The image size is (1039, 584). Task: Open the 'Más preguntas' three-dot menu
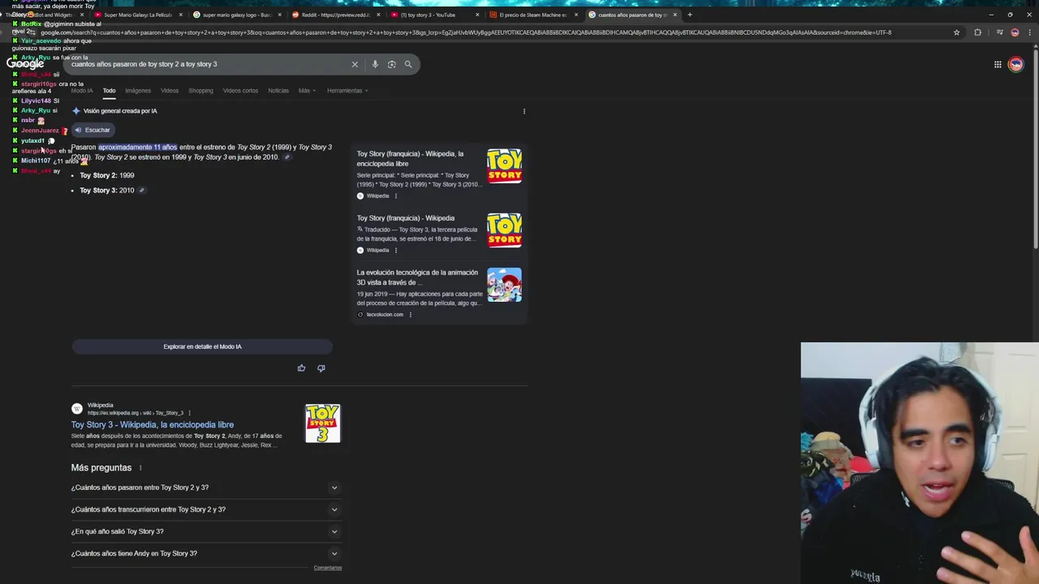pyautogui.click(x=140, y=468)
